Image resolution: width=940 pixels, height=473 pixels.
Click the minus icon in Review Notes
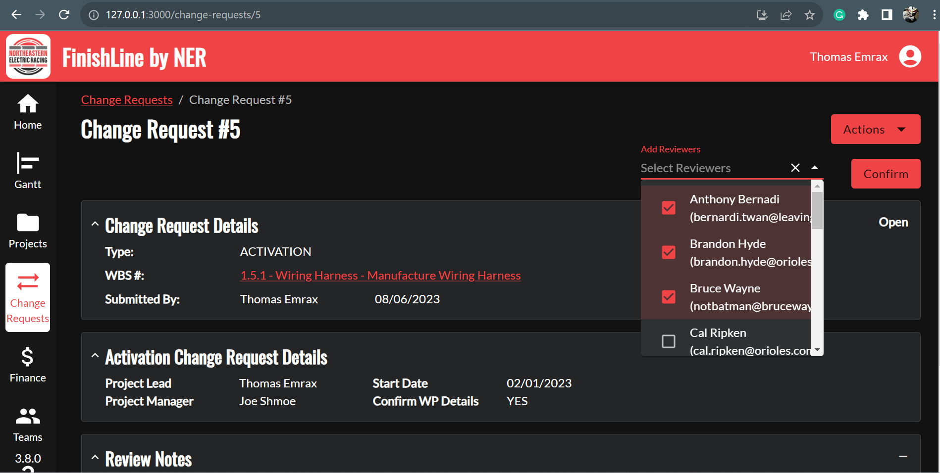click(903, 456)
